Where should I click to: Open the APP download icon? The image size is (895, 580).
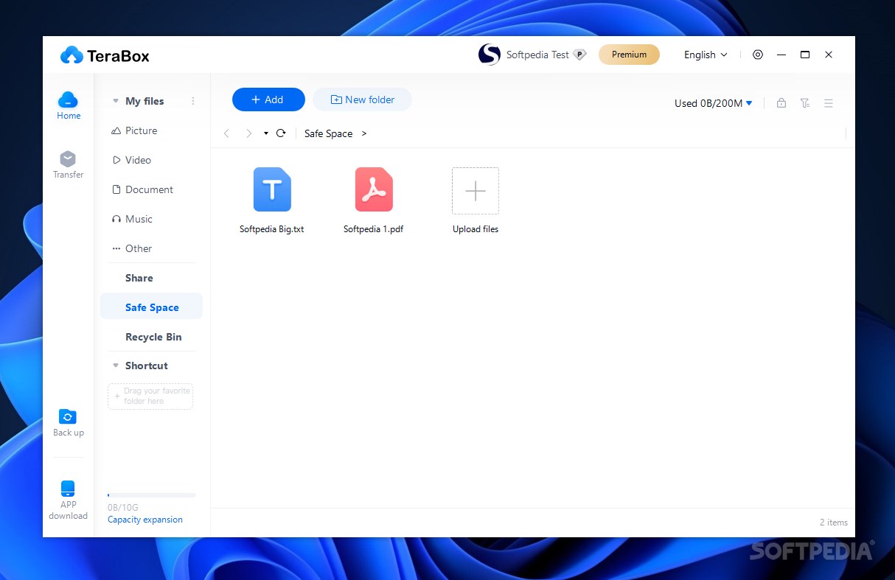(x=68, y=489)
